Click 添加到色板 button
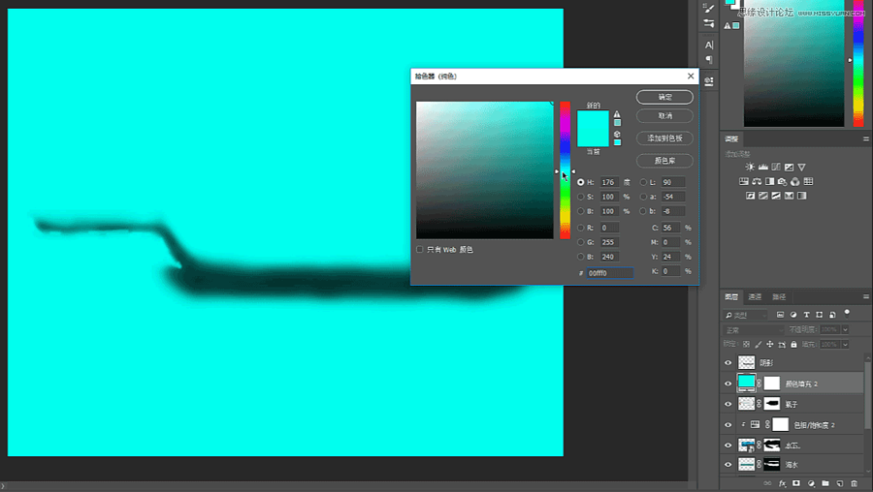 point(664,138)
